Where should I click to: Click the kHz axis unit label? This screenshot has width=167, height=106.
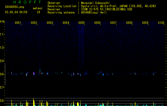point(2,21)
